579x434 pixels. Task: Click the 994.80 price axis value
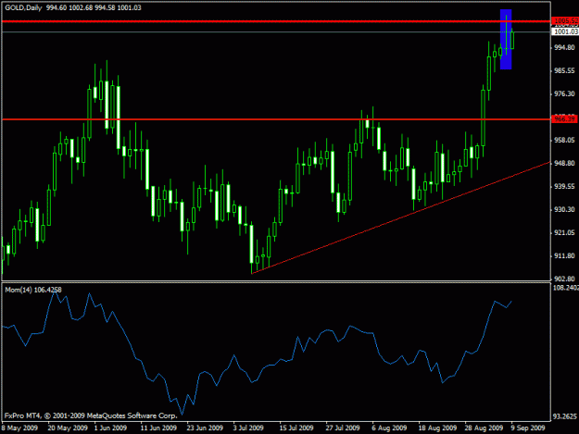point(564,47)
